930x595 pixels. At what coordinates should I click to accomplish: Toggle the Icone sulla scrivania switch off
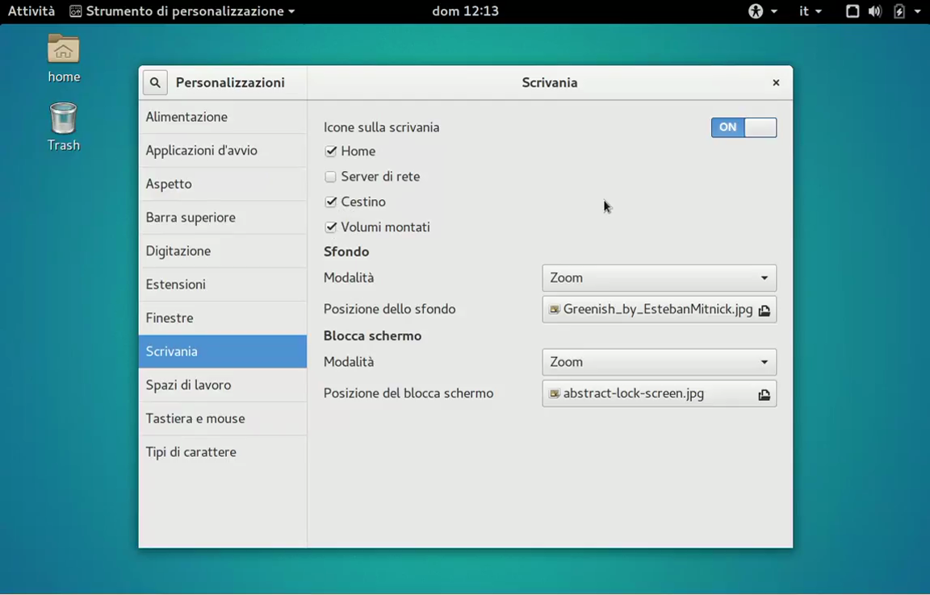point(744,127)
